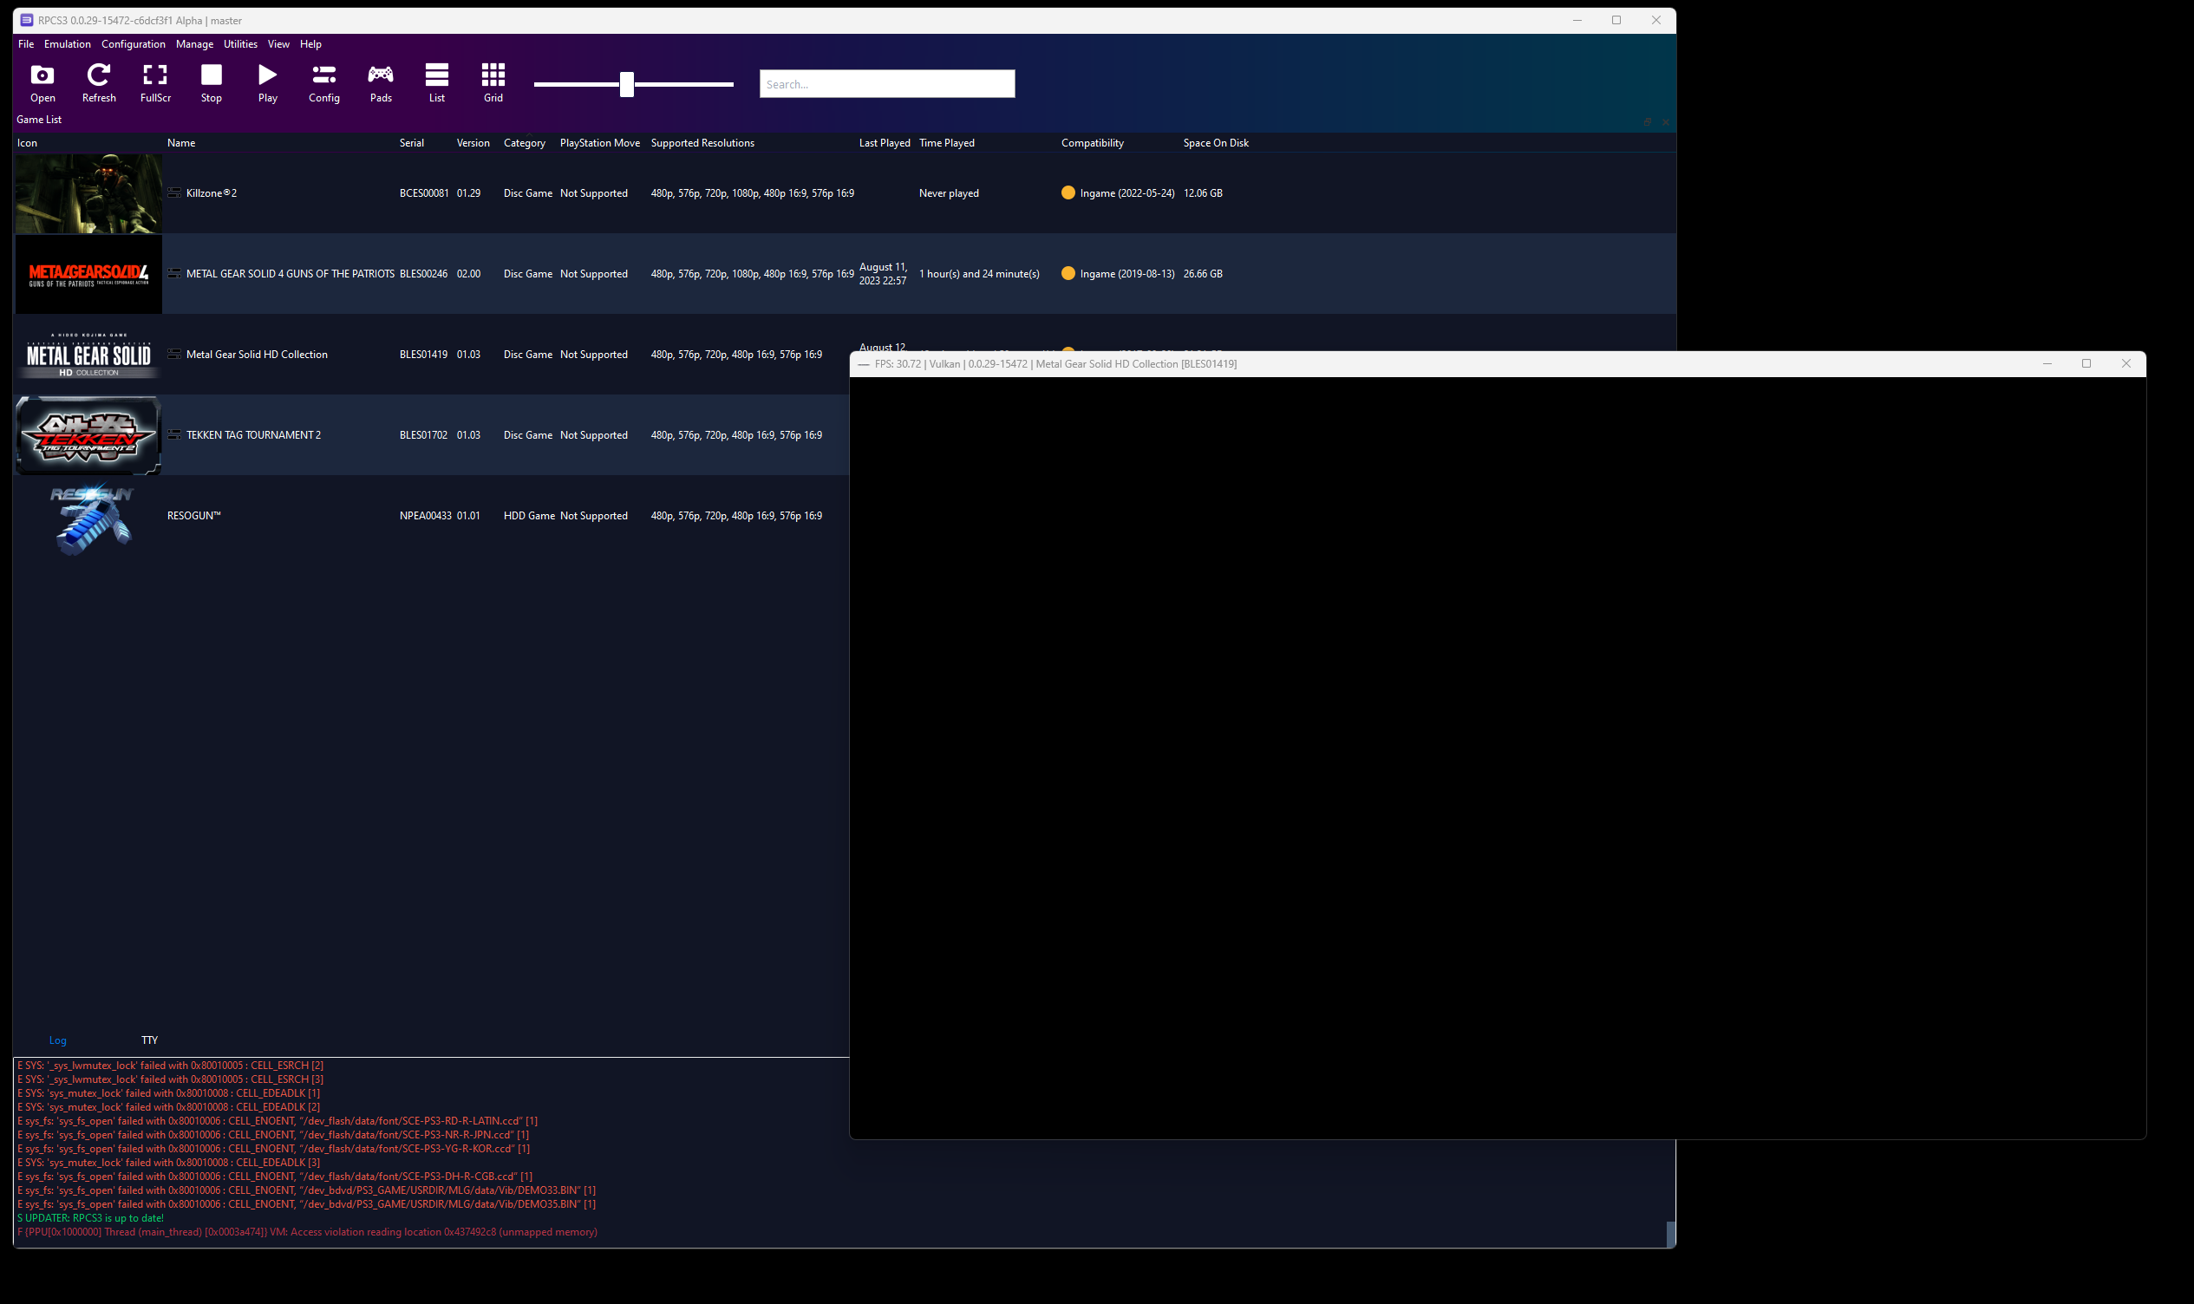This screenshot has width=2194, height=1304.
Task: Select the Metal Gear Solid 4 thumbnail
Action: click(x=88, y=274)
